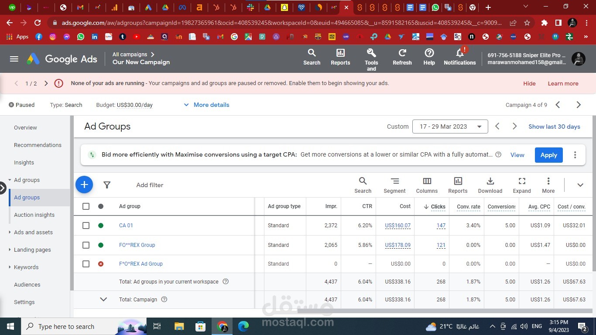Image resolution: width=596 pixels, height=335 pixels.
Task: Open Reports from the header bar
Action: tap(340, 57)
